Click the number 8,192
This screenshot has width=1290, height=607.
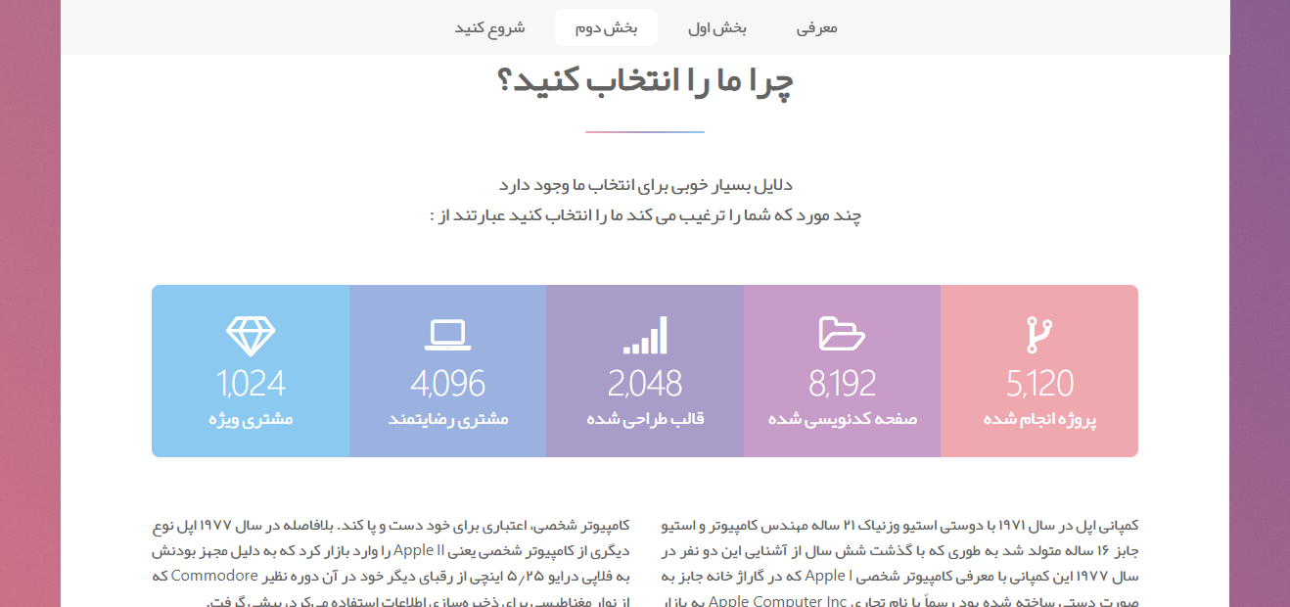pyautogui.click(x=842, y=383)
